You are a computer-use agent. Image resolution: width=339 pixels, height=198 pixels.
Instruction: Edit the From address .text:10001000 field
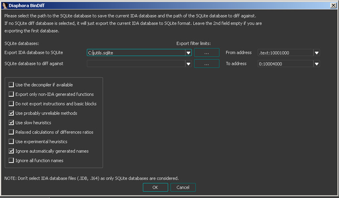point(286,53)
